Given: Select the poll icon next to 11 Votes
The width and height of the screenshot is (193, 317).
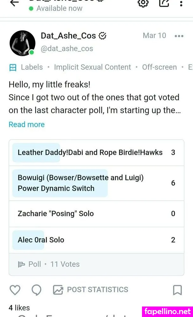Looking at the screenshot, I should [22, 264].
